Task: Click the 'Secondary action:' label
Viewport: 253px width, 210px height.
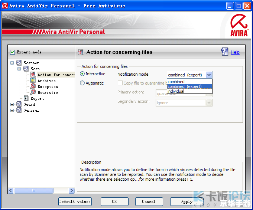Action: [133, 101]
